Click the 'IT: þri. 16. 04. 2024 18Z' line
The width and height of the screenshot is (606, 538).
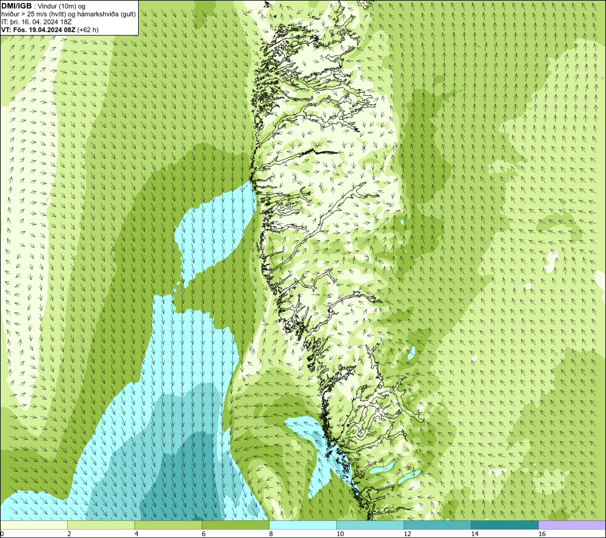point(36,22)
